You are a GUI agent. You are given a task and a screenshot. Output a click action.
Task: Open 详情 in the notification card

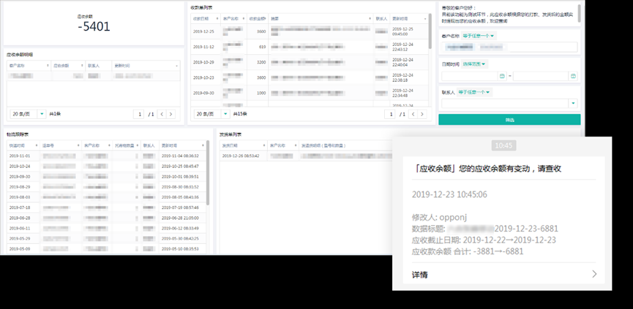420,275
